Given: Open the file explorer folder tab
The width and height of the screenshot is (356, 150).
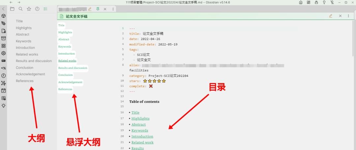Looking at the screenshot, I should (x=12, y=9).
